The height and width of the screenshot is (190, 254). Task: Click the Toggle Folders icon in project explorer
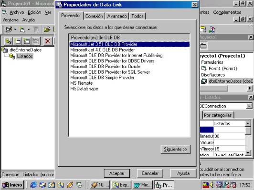203,46
